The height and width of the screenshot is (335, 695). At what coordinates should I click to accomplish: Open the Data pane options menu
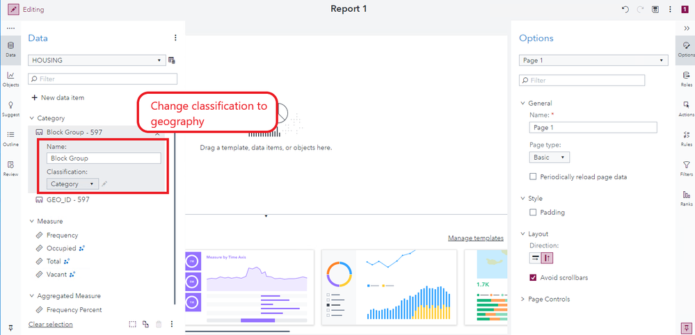click(x=175, y=38)
